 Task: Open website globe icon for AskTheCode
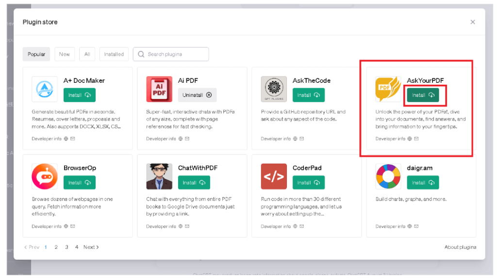coord(295,139)
